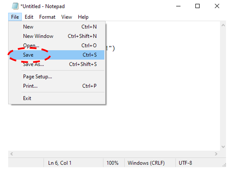
Task: Select Print... from the File menu
Action: (30, 86)
